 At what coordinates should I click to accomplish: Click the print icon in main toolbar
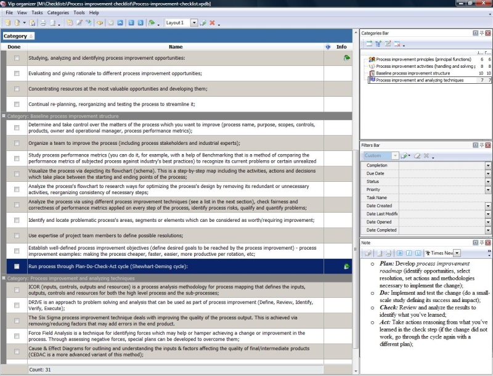(43, 23)
